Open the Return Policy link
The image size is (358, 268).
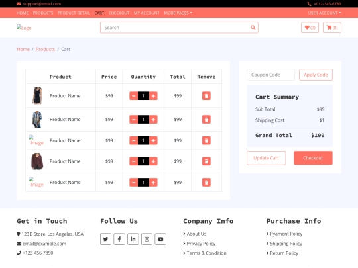tap(284, 253)
